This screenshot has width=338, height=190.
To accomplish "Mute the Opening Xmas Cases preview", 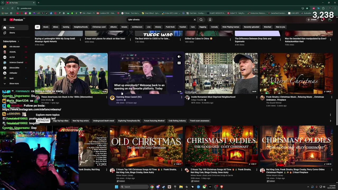I will (x=179, y=57).
